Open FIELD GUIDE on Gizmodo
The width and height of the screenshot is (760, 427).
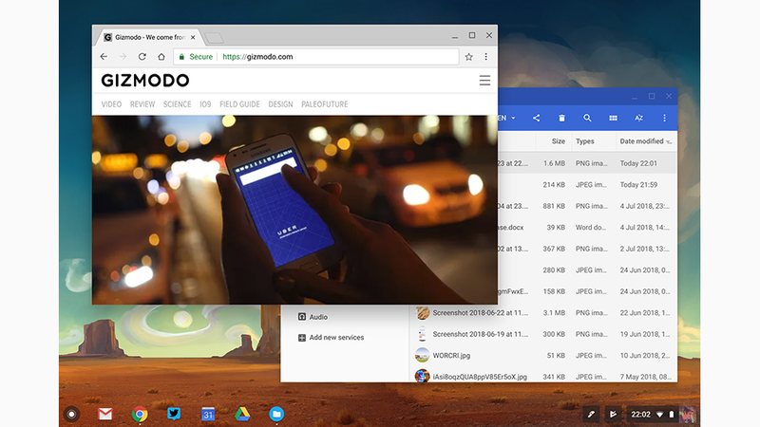(x=239, y=104)
